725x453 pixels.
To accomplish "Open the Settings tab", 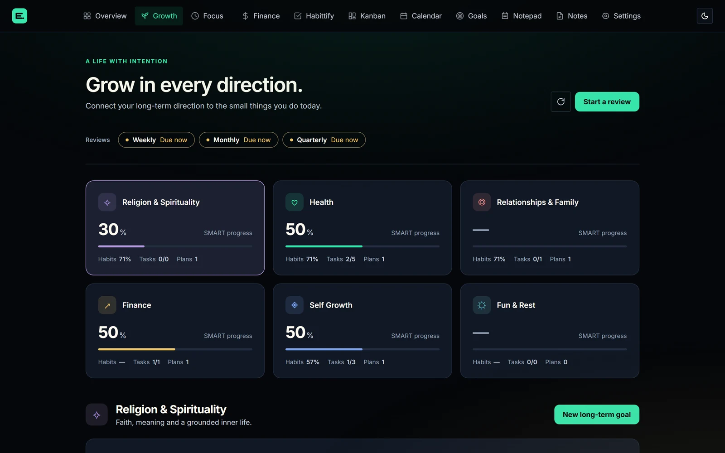I will click(x=621, y=16).
